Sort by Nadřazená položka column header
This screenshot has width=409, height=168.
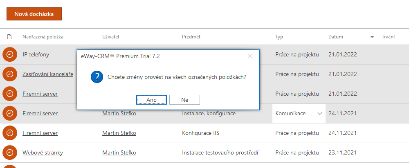[43, 37]
